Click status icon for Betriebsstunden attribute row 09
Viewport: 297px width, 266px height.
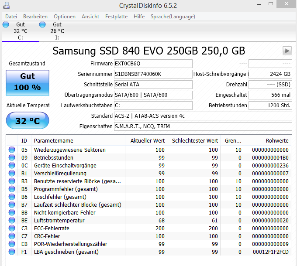pos(12,157)
